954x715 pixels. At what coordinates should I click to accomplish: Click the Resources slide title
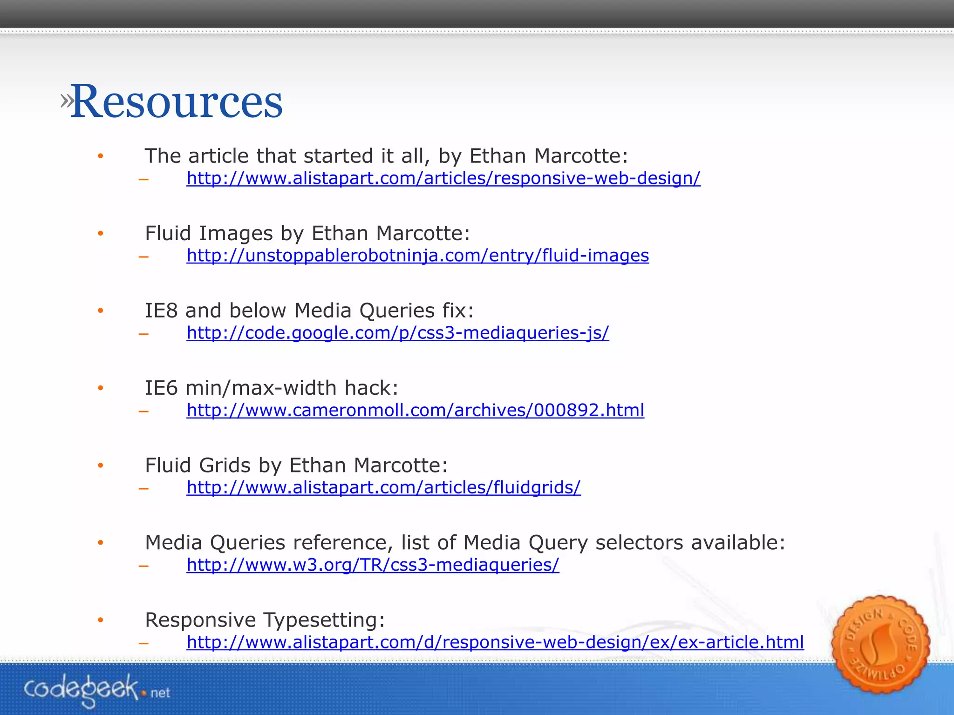tap(177, 101)
